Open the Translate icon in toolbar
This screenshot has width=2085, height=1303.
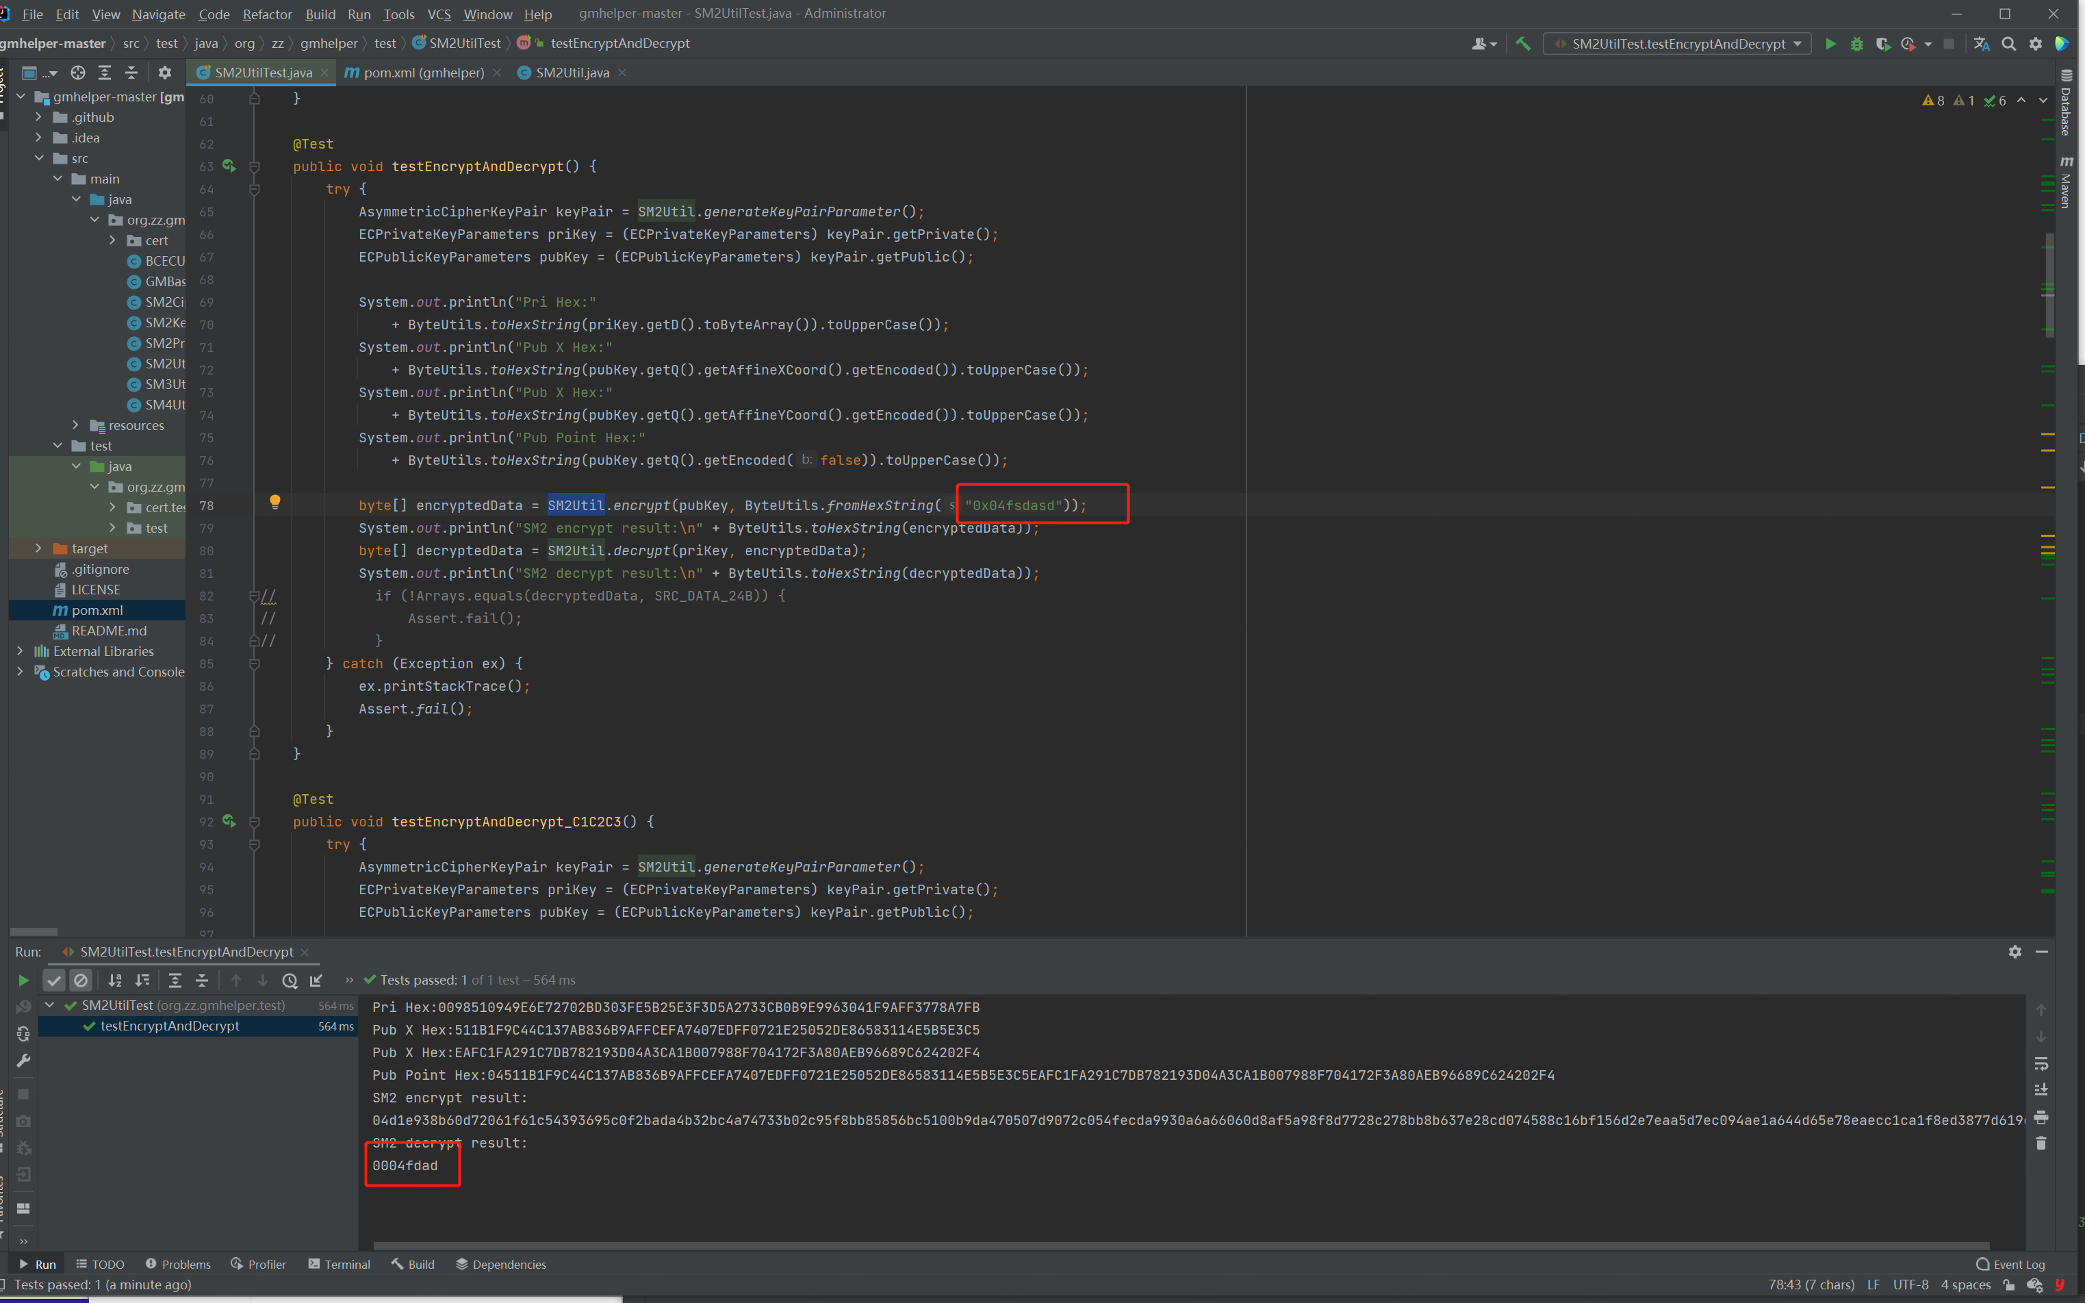(1981, 44)
